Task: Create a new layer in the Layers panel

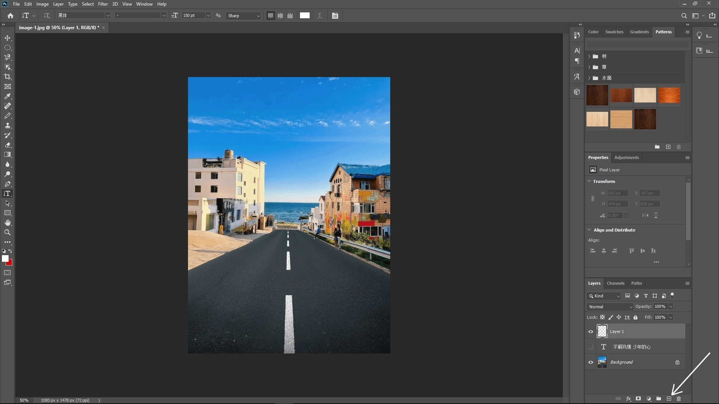Action: 669,399
